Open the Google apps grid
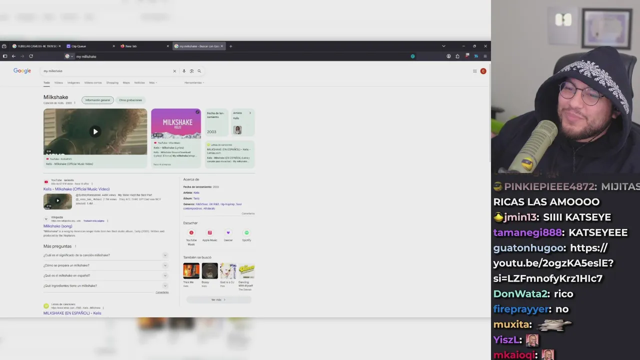Viewport: 640px width, 360px height. coord(475,71)
